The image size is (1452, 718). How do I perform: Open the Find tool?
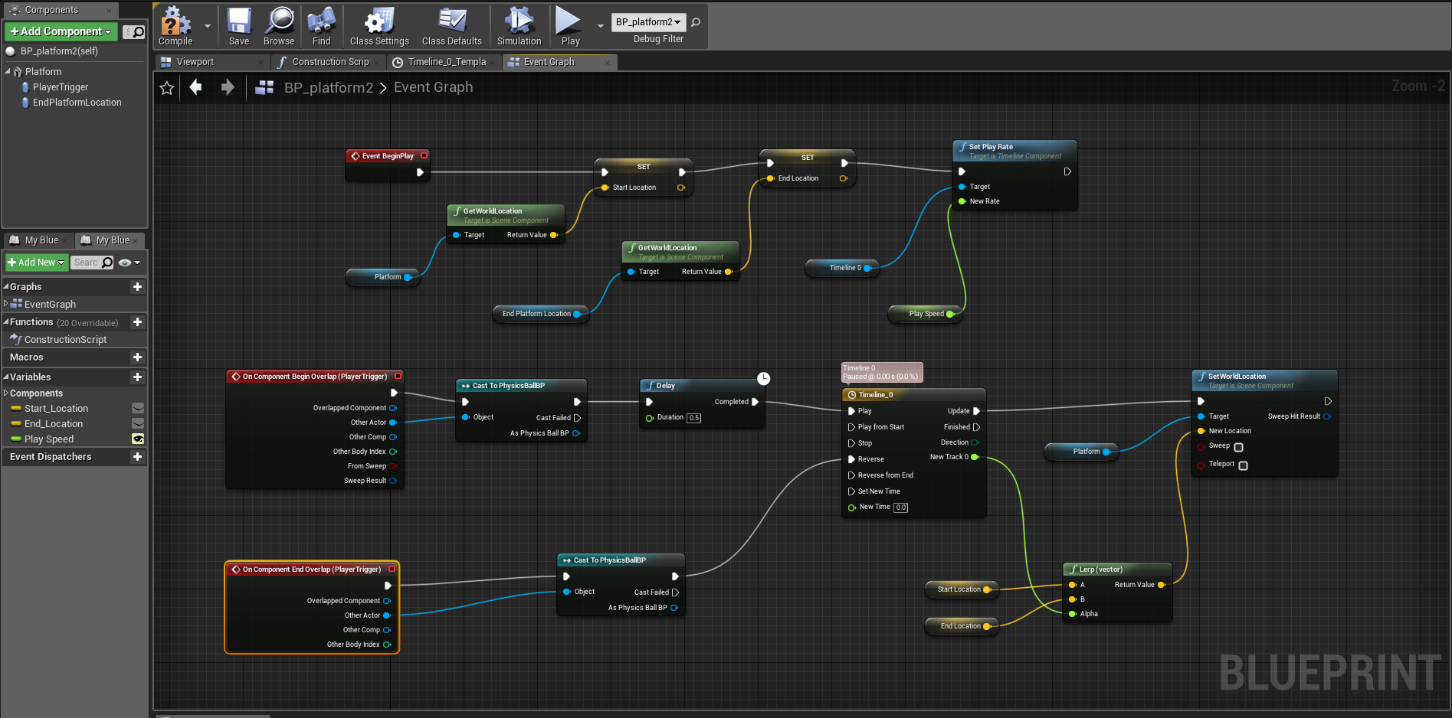322,26
